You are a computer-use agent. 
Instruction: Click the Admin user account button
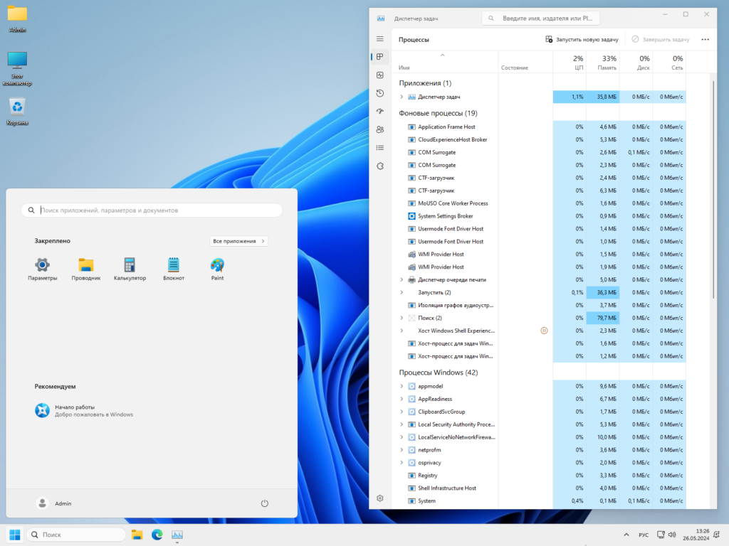53,503
